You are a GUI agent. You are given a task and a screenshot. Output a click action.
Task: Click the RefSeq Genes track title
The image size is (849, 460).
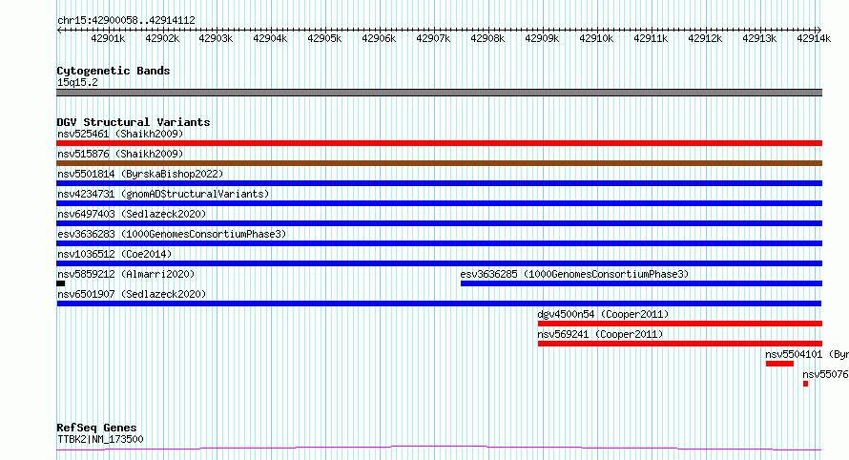point(96,429)
